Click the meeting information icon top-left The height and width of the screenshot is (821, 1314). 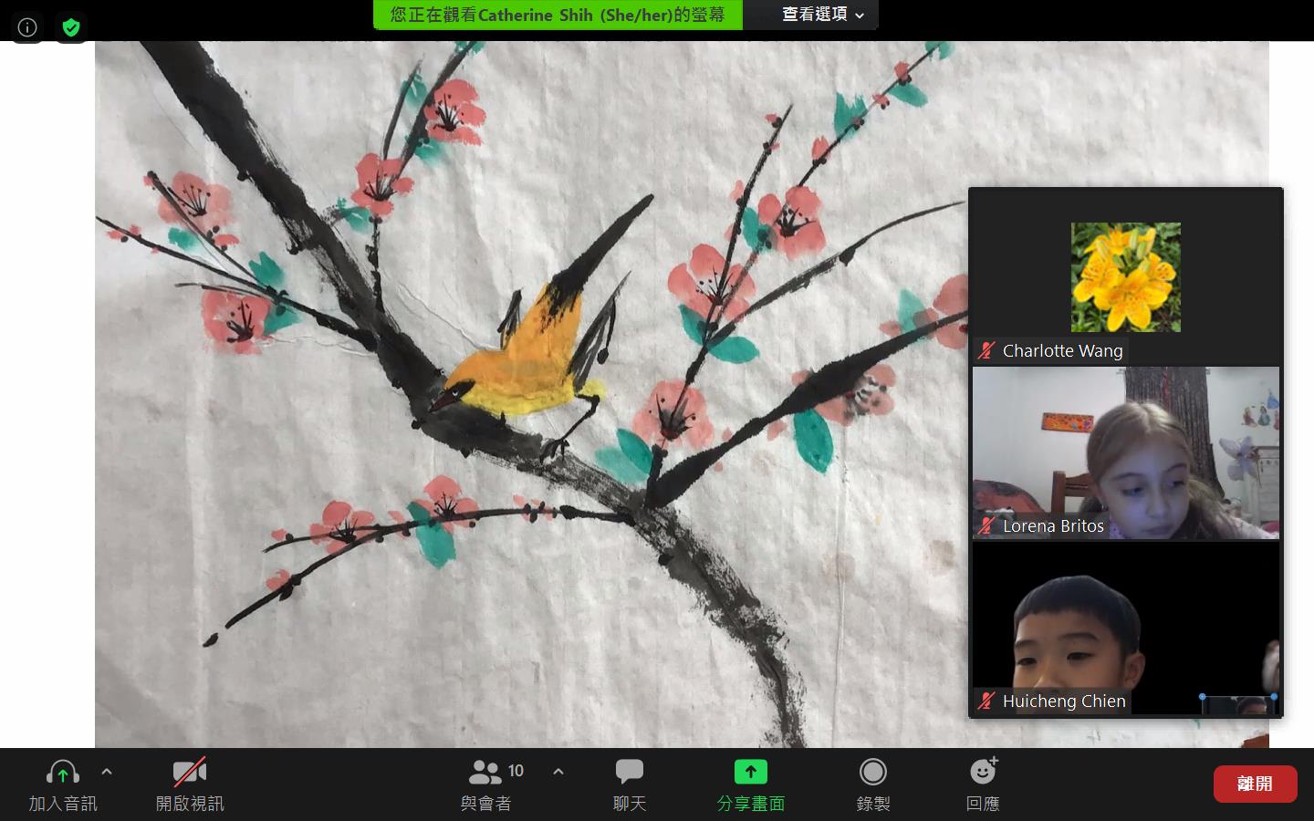26,26
